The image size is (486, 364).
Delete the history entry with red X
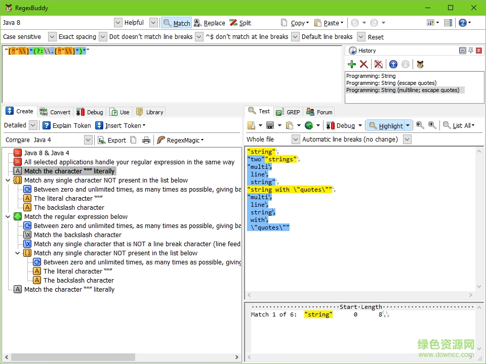tap(363, 64)
